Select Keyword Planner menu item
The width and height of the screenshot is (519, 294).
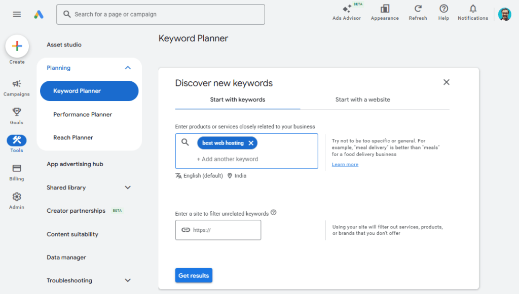pyautogui.click(x=89, y=91)
